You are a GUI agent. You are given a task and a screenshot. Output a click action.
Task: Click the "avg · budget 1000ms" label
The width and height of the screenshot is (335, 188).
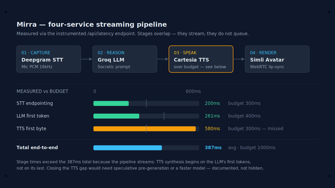tap(252, 148)
